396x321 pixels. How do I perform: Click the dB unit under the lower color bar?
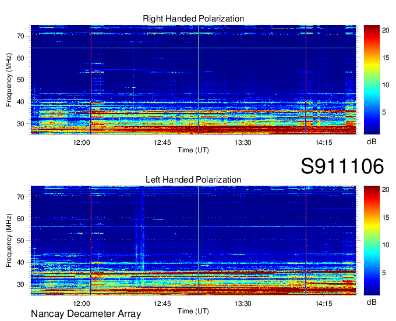tap(372, 302)
